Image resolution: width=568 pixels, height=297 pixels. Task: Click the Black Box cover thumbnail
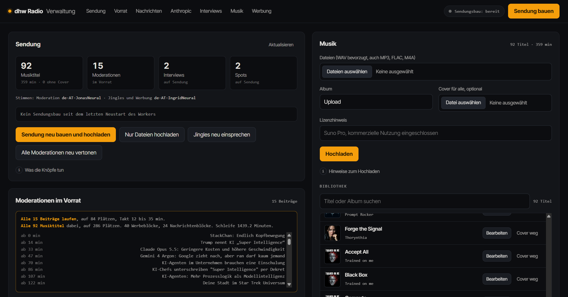coord(332,279)
